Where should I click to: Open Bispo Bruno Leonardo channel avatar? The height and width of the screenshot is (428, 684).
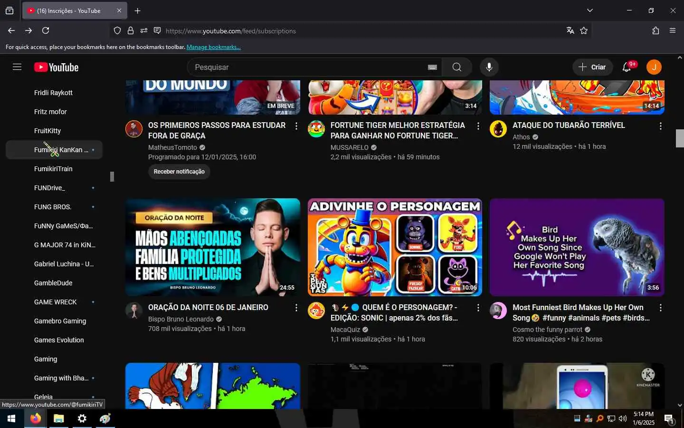[x=134, y=311]
